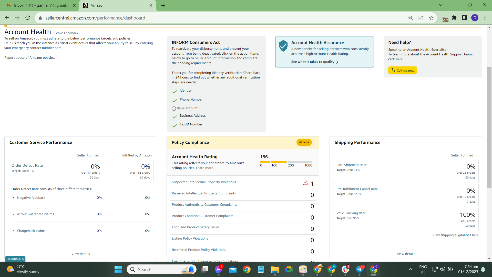Open Telegram from the taskbar

[360, 269]
